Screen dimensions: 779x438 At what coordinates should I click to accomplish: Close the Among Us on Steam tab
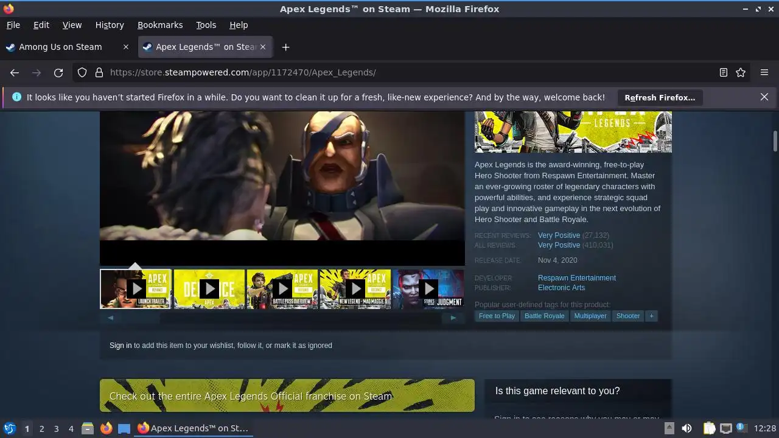[126, 47]
